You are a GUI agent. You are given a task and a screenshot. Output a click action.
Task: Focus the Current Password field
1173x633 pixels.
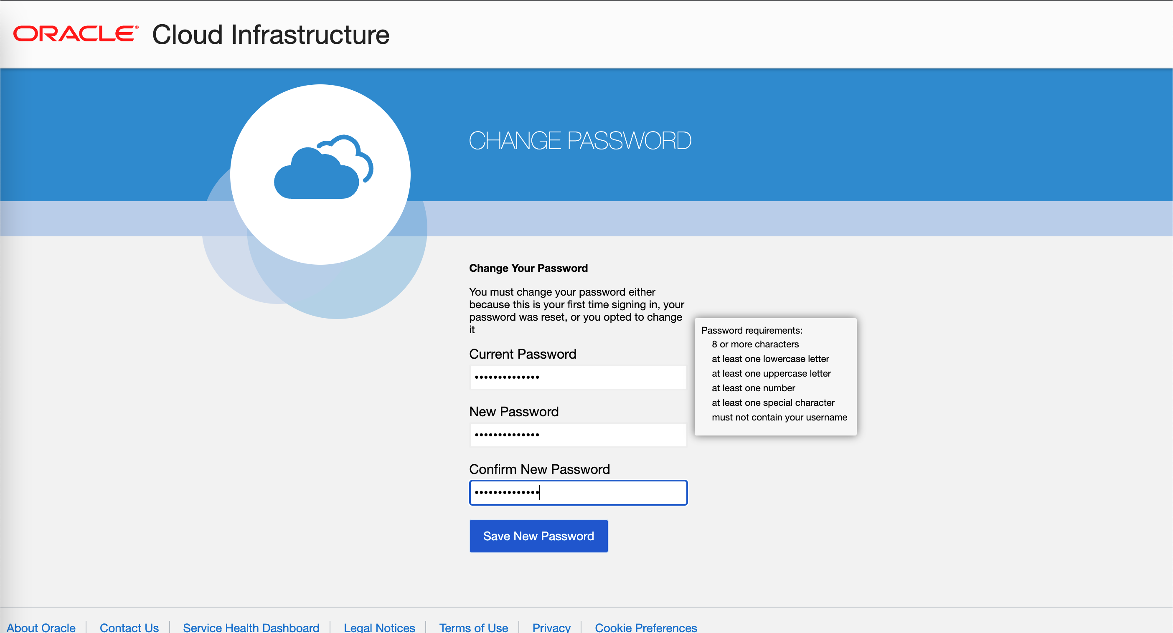pos(578,377)
